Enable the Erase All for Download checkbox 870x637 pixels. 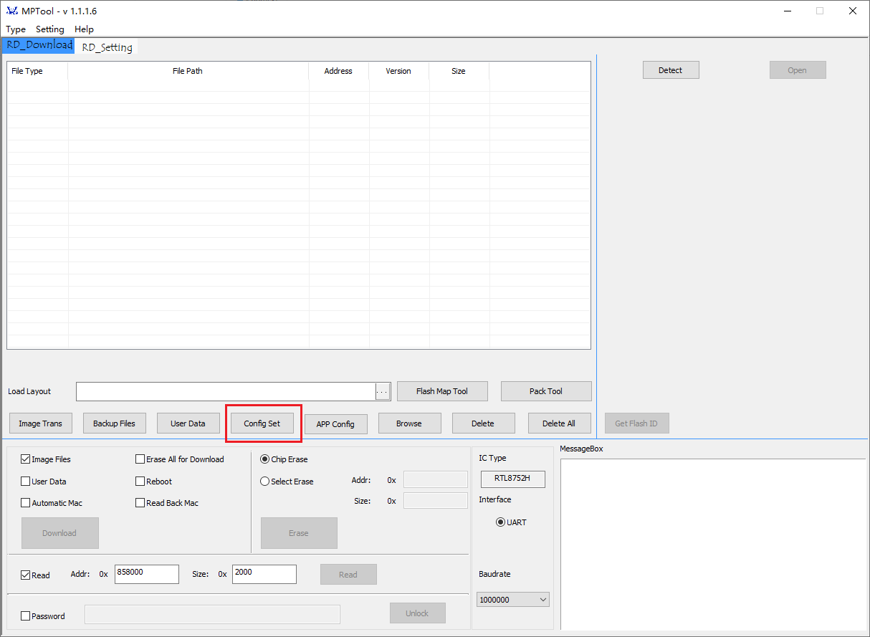[x=140, y=459]
